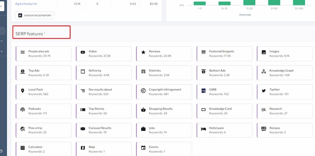
Task: Click the Knowledge Graph nodes icon
Action: click(x=264, y=72)
